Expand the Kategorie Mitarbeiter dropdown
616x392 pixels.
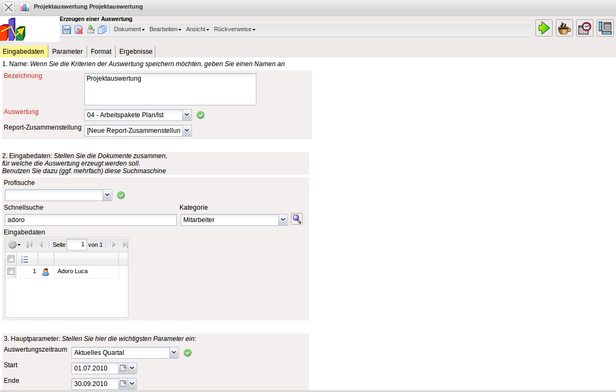pyautogui.click(x=283, y=220)
